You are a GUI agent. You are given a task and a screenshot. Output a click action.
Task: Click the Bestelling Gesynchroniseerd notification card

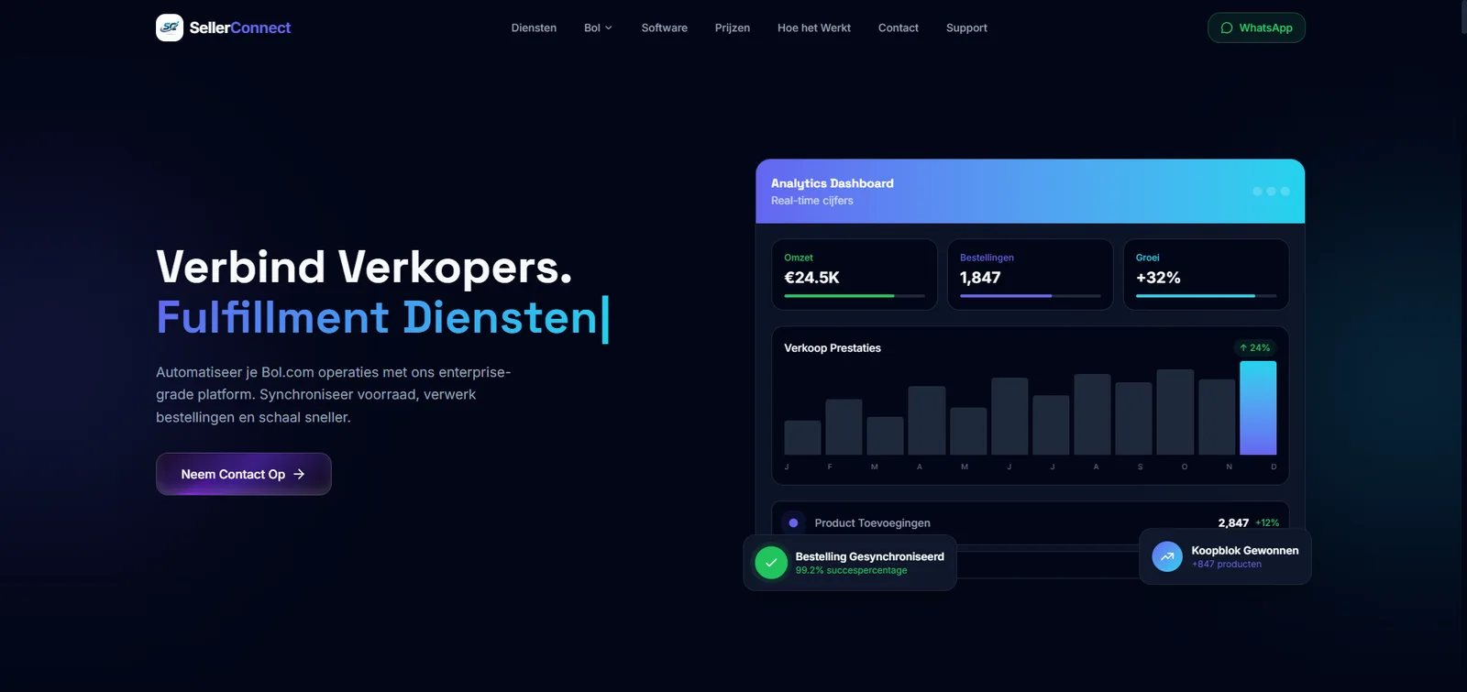point(850,563)
